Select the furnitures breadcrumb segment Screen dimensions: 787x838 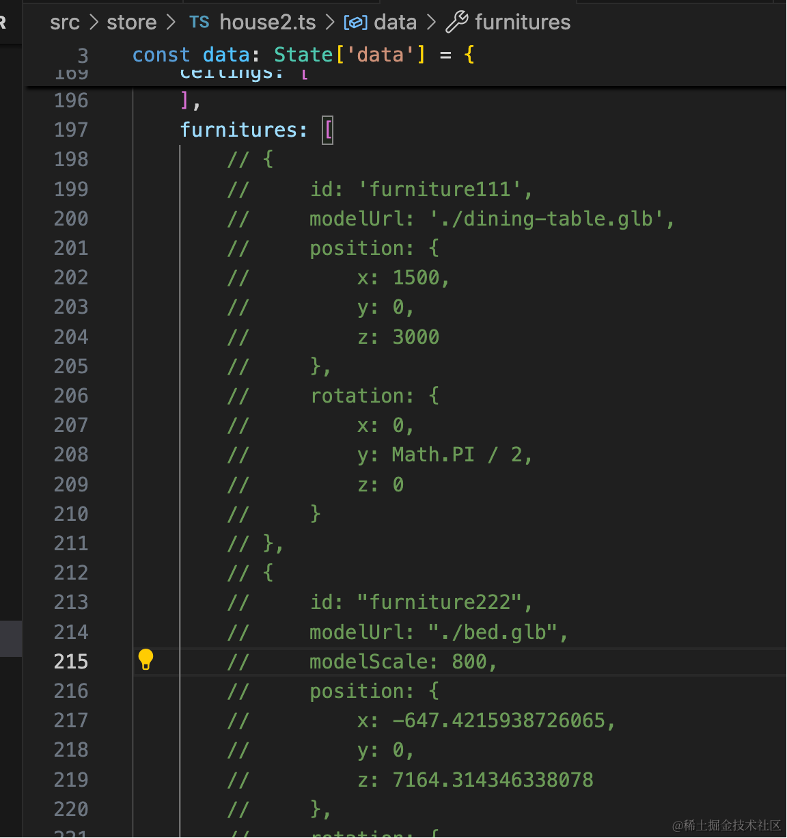tap(523, 23)
